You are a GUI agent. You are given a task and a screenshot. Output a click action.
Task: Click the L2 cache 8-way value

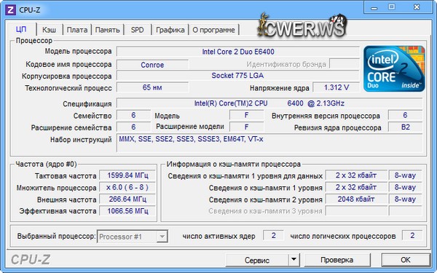[x=405, y=199]
